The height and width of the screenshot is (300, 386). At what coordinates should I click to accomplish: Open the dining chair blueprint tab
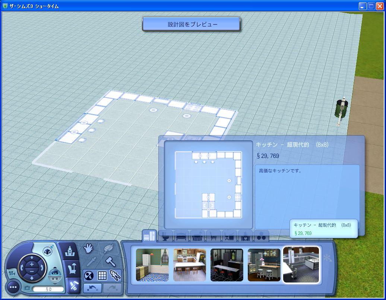213,236
